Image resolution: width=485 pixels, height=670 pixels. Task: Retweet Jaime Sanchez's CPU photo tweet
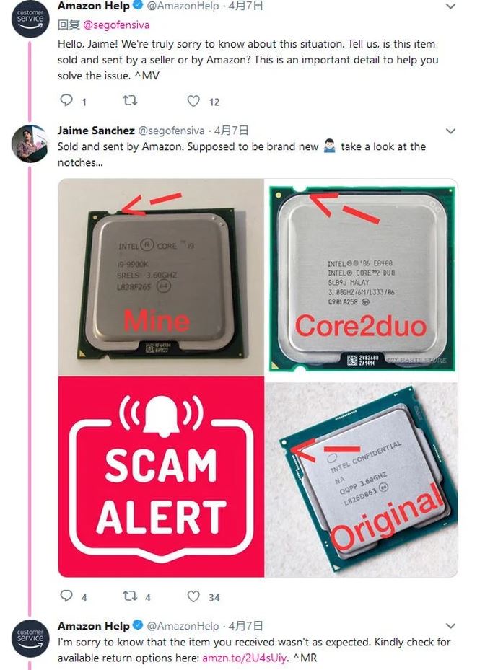tap(130, 596)
